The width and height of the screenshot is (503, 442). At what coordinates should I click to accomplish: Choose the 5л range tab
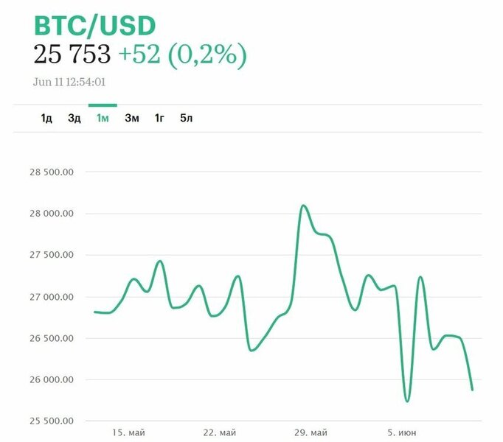pyautogui.click(x=187, y=118)
